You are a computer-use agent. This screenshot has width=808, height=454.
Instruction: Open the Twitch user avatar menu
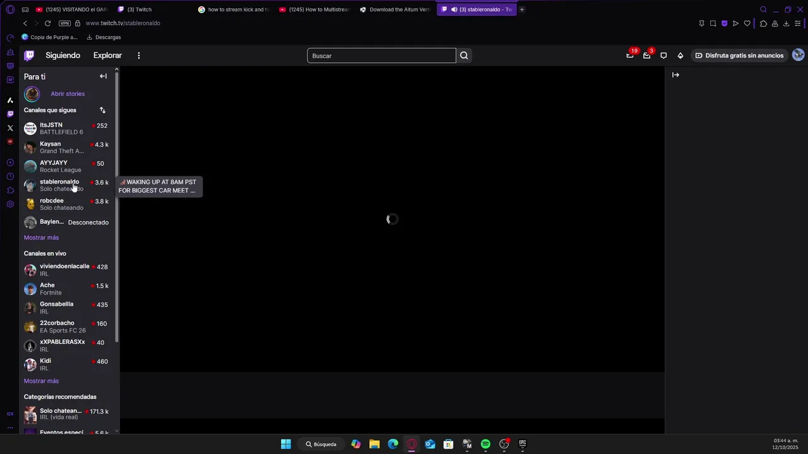pyautogui.click(x=798, y=55)
